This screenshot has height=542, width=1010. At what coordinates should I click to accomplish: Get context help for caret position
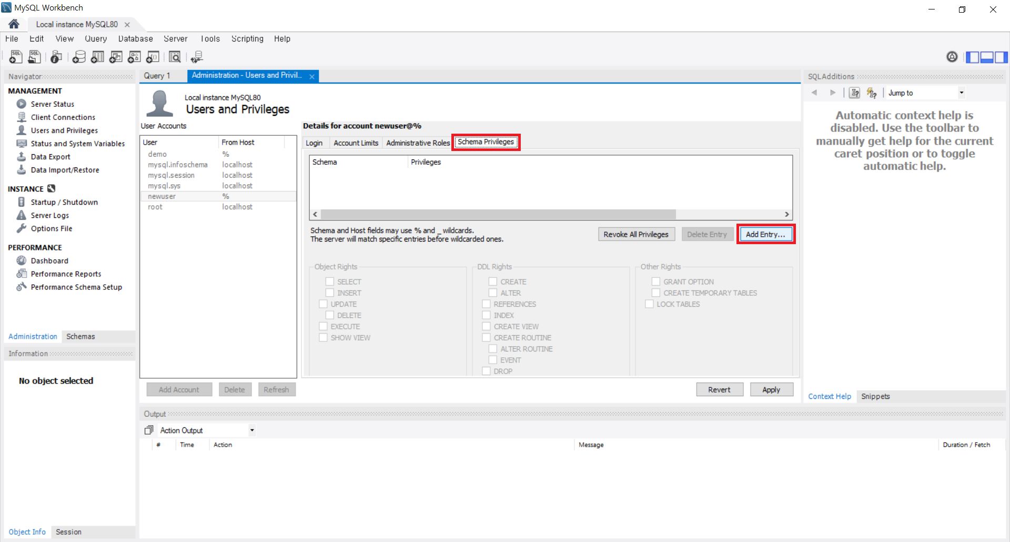(855, 93)
